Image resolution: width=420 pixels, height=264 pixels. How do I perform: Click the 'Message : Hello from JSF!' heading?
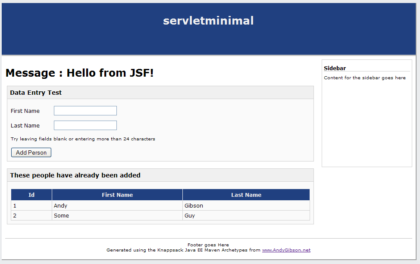79,73
